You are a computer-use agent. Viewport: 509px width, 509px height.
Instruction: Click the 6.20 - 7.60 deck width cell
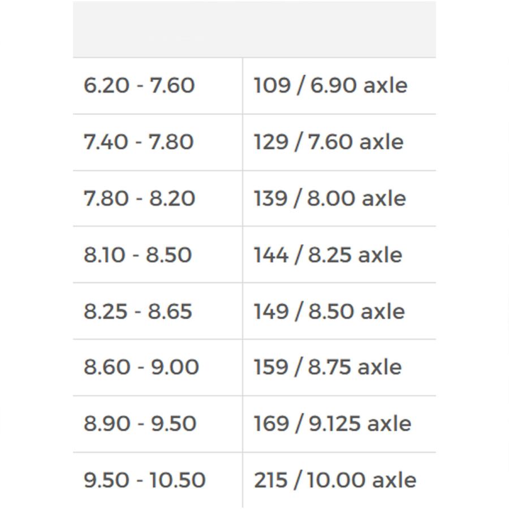[x=139, y=85]
